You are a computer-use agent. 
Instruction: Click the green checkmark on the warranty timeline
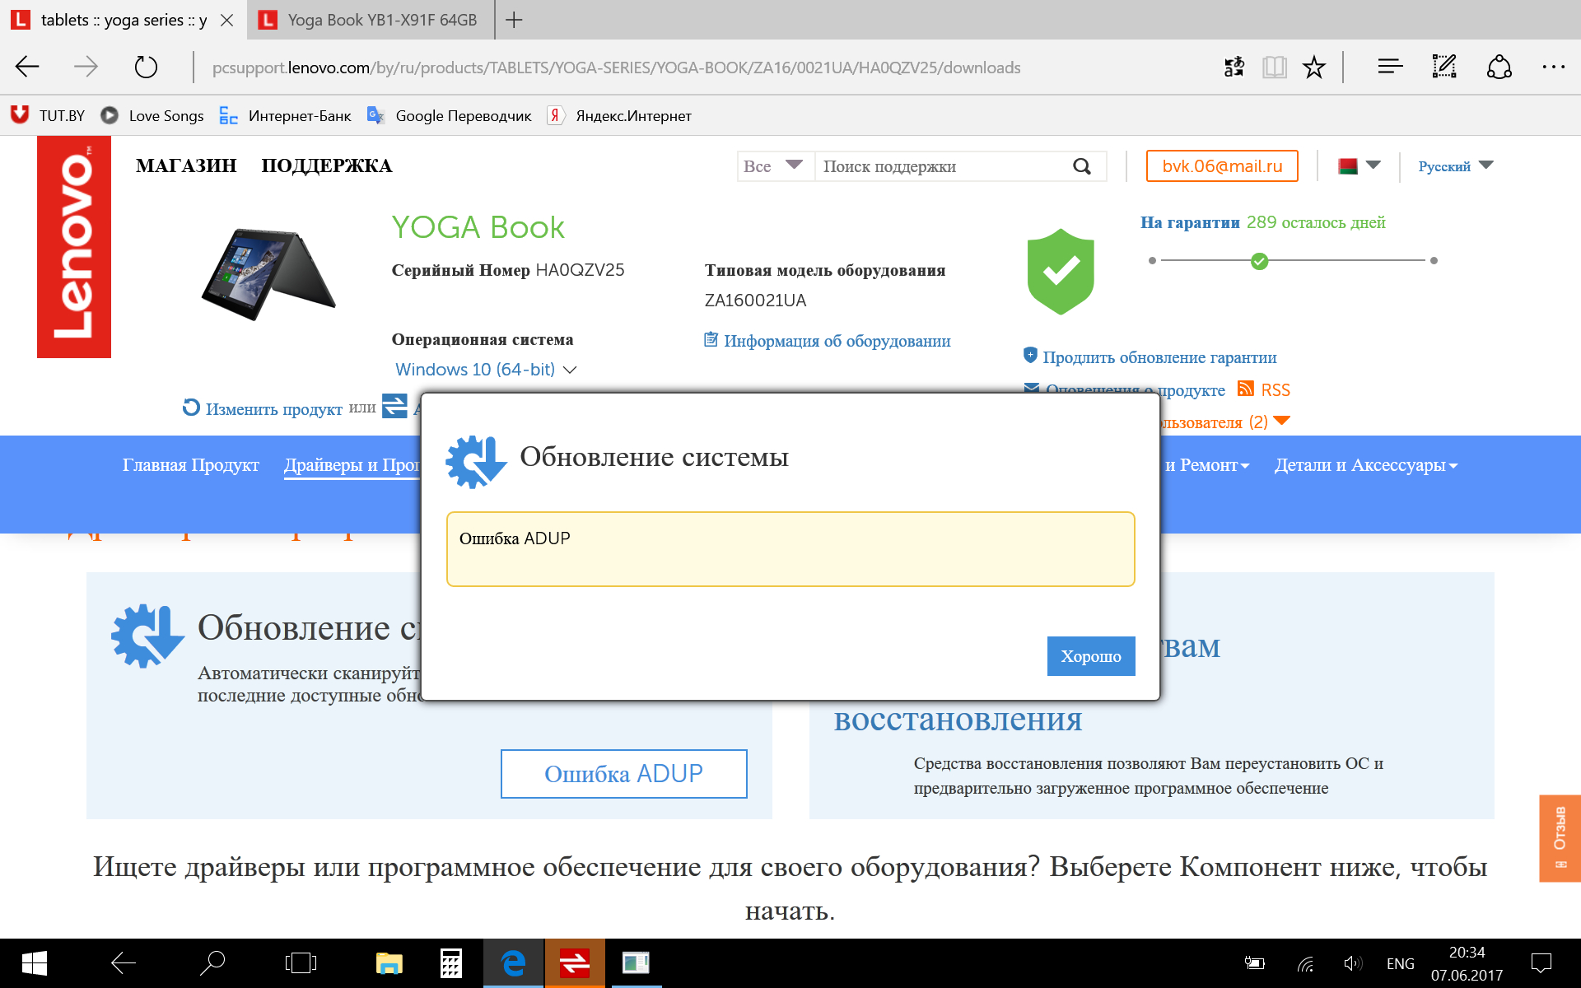pos(1259,261)
